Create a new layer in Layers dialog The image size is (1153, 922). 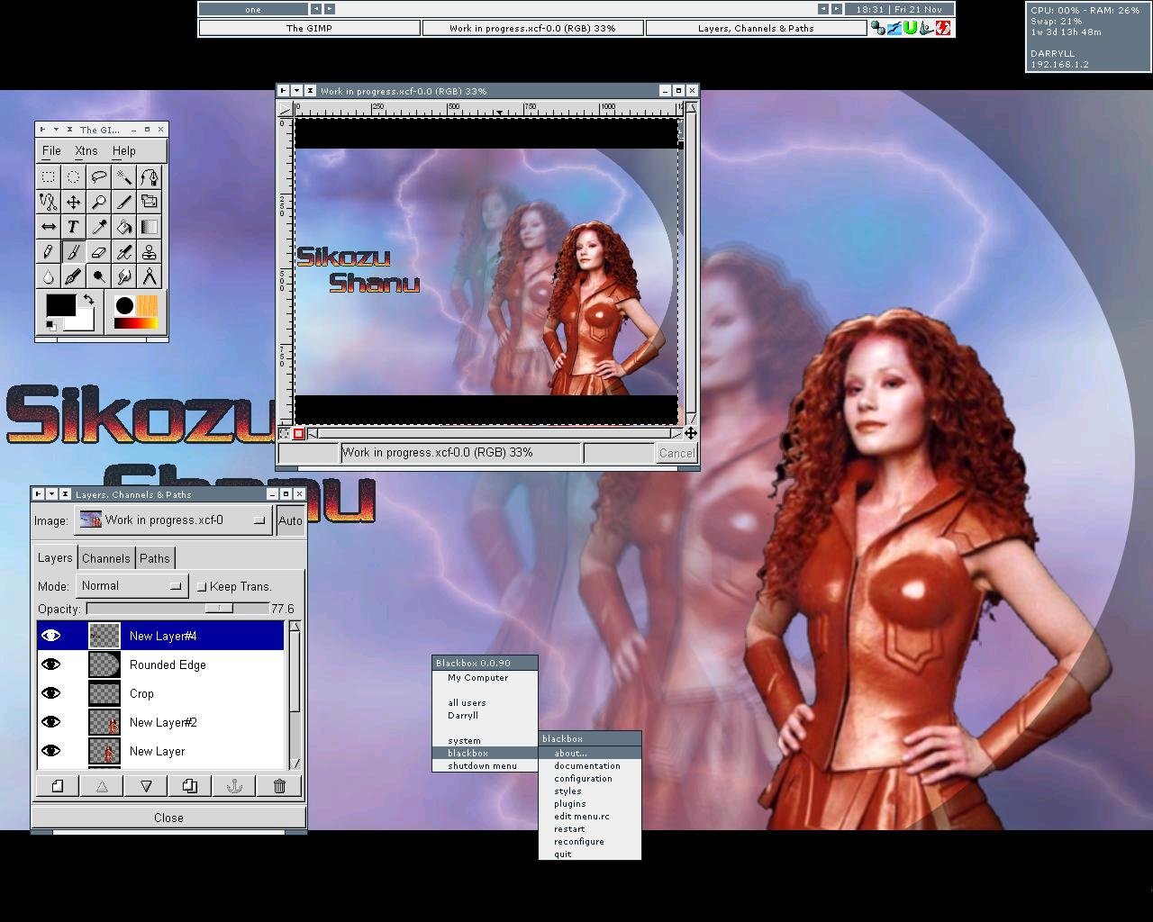click(58, 786)
